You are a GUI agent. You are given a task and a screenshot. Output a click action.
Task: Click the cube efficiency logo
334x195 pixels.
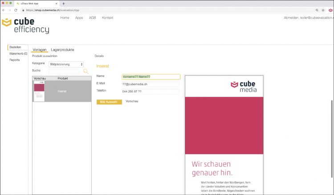25,26
